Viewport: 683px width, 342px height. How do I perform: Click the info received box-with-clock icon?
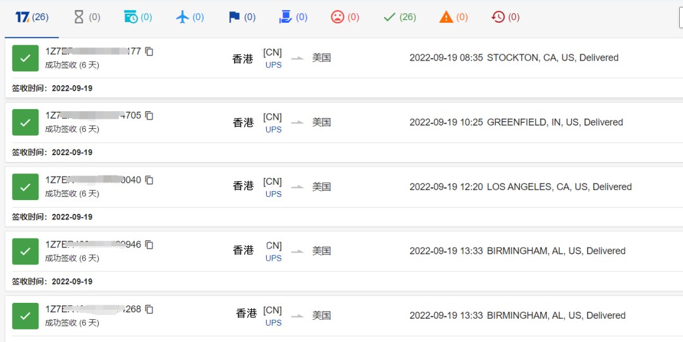tap(138, 17)
